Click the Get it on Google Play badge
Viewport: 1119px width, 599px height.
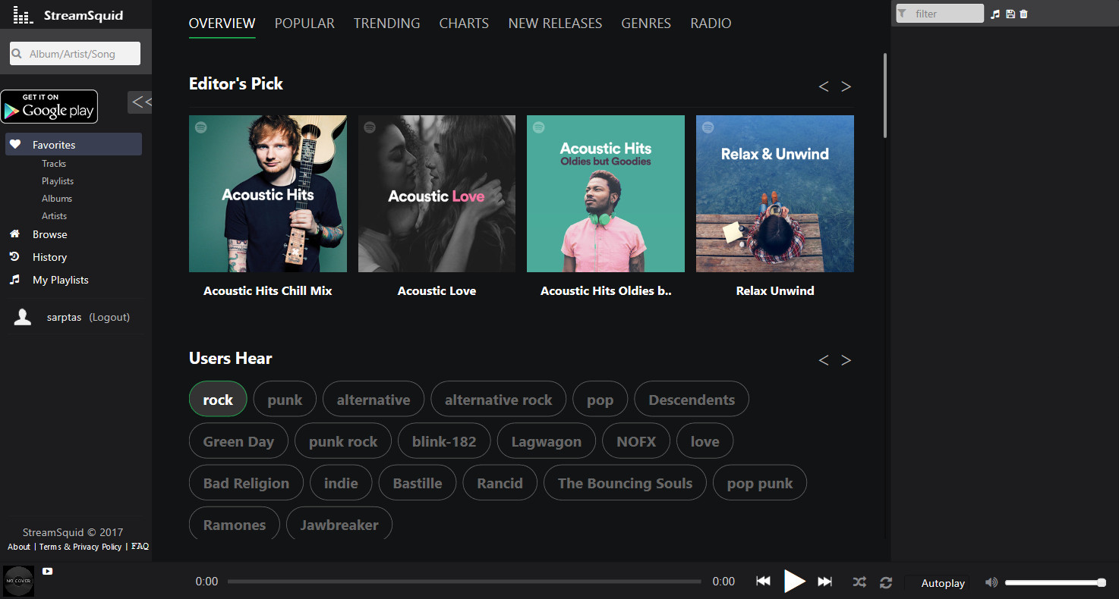click(49, 106)
